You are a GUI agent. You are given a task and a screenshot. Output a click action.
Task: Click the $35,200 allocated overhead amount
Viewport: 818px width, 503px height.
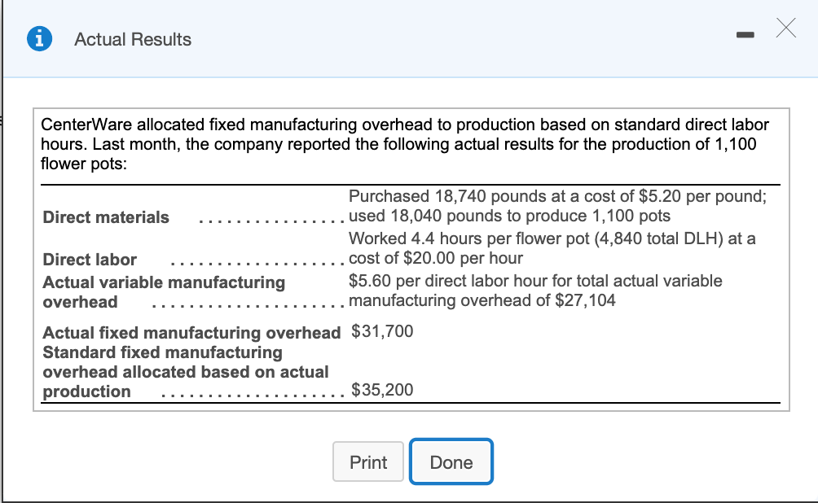click(381, 390)
